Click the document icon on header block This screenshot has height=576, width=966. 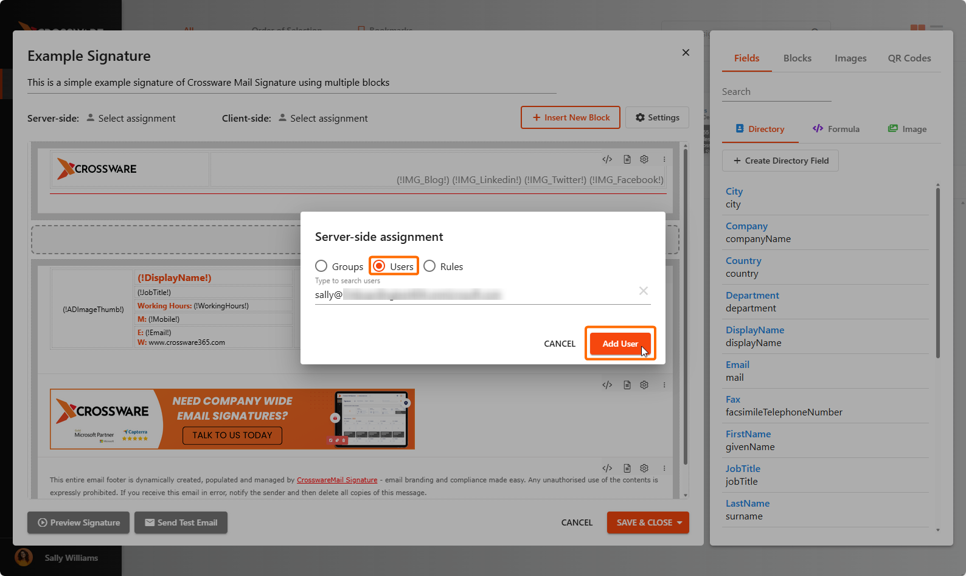pos(627,159)
